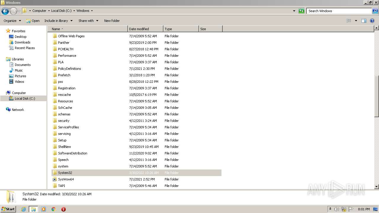Open Windows Media Player from taskbar
The height and width of the screenshot is (213, 379).
pyautogui.click(x=44, y=209)
